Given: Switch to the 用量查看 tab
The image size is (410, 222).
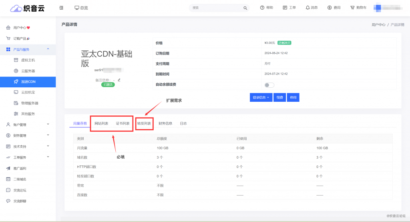Looking at the screenshot, I should tap(80, 123).
